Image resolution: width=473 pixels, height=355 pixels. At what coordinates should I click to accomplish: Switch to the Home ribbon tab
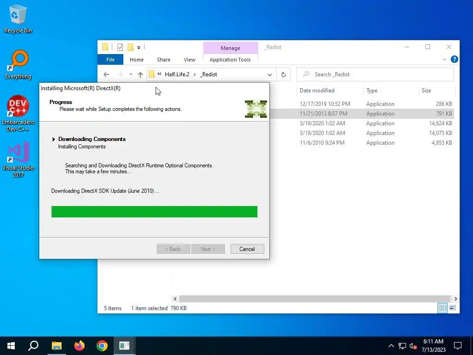tap(137, 60)
